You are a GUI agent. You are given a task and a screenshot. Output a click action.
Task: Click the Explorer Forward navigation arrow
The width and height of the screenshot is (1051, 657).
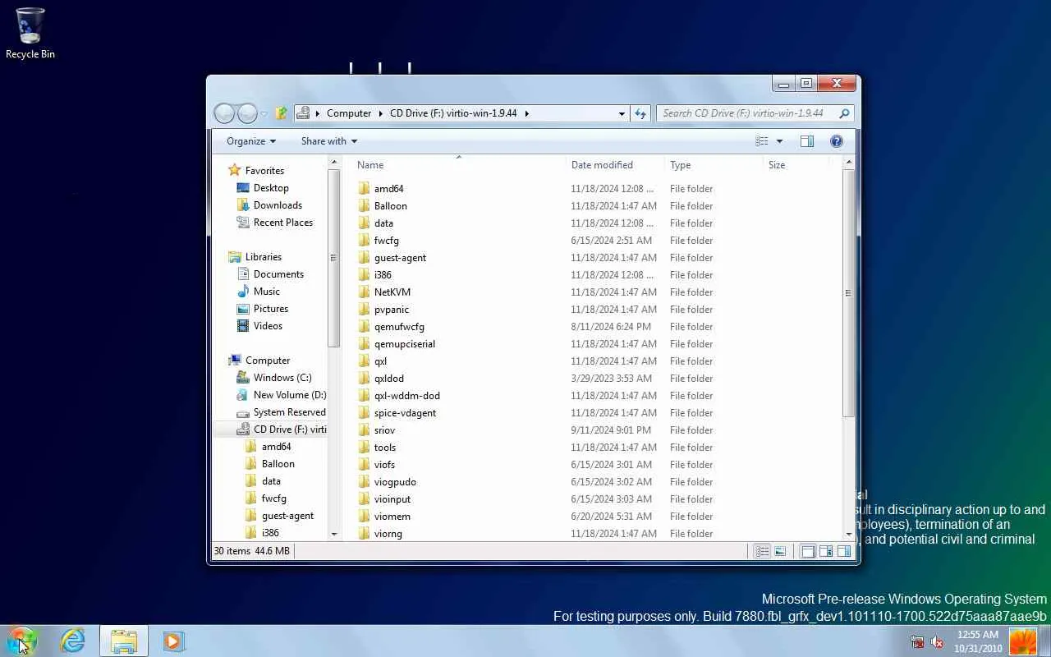tap(247, 113)
